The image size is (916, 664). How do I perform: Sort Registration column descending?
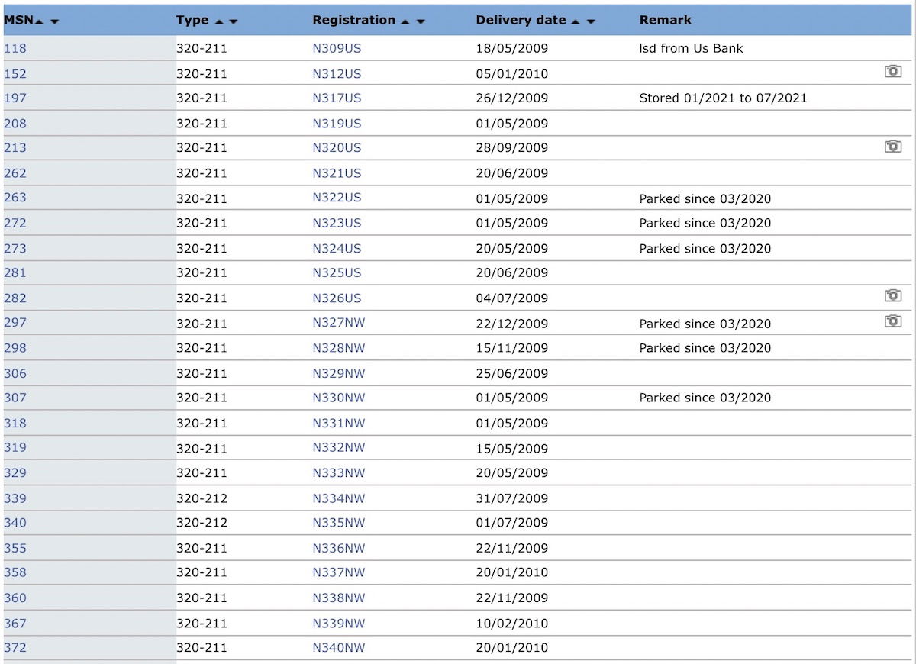[421, 21]
